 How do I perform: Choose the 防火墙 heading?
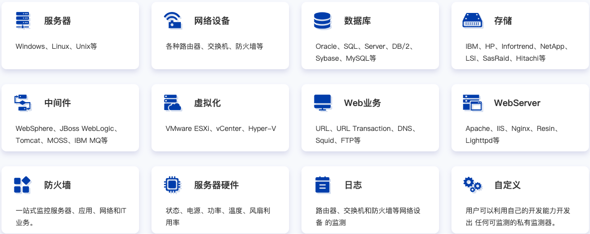(58, 185)
